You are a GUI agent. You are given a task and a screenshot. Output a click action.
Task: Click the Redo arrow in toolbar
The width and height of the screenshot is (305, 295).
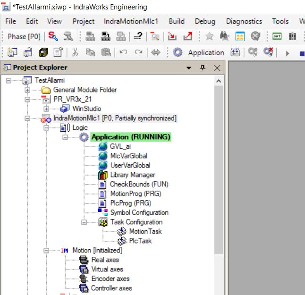[x=138, y=52]
